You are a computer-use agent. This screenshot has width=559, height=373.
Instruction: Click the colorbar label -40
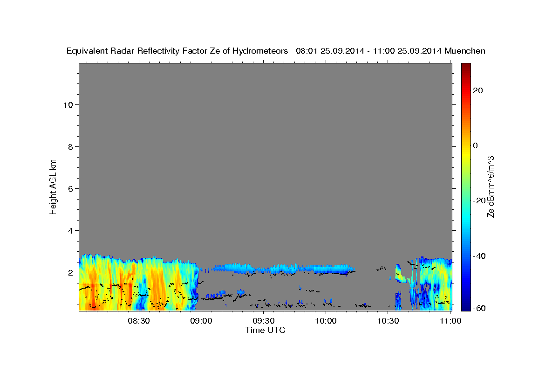tap(478, 256)
